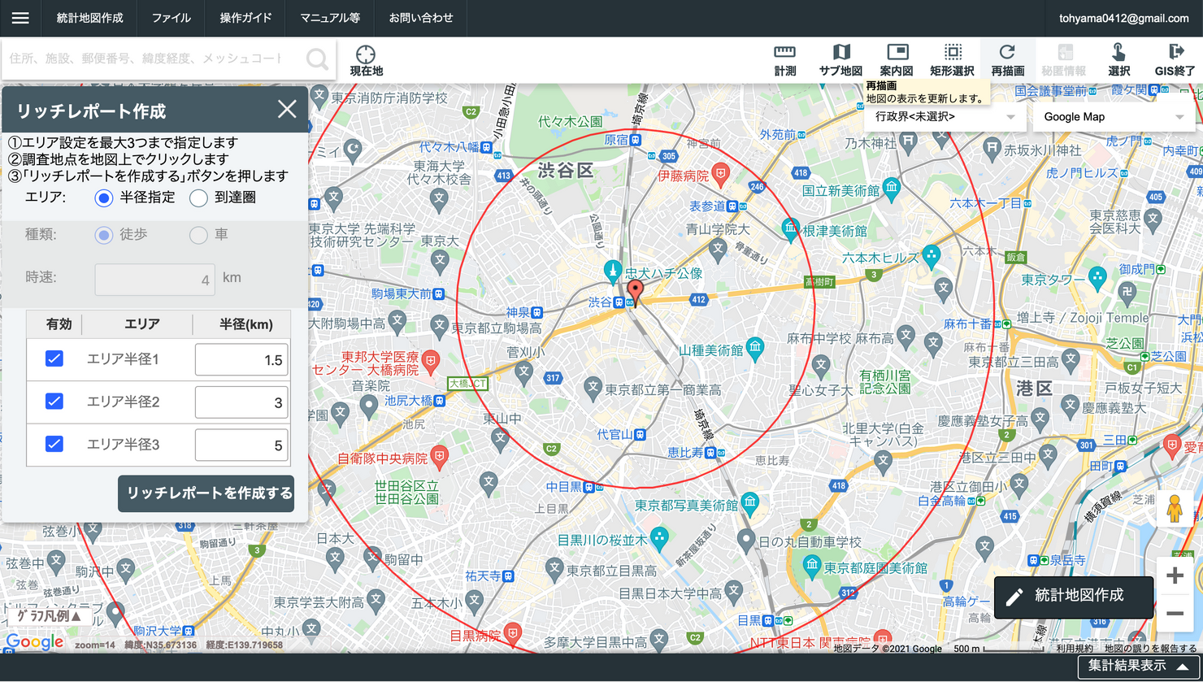Click the エリア半径1 radius field showing 1.5

click(x=241, y=359)
